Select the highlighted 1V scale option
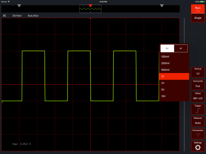The height and width of the screenshot is (154, 206). pyautogui.click(x=174, y=77)
